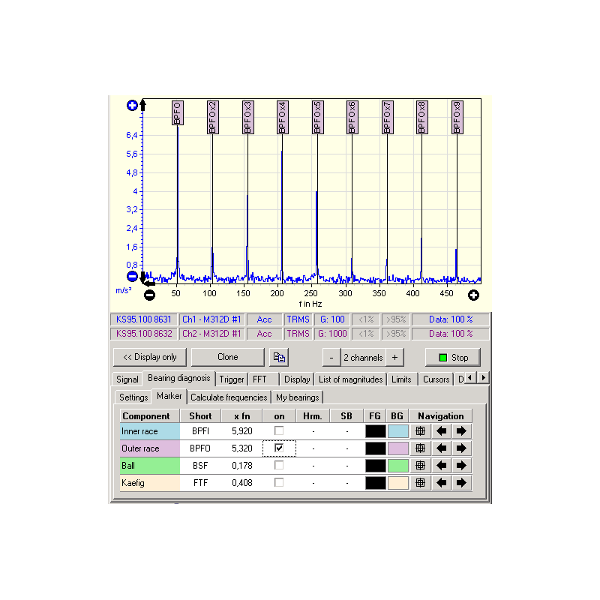Click the black up arrow on amplitude axis
Image resolution: width=600 pixels, height=600 pixels.
[142, 105]
